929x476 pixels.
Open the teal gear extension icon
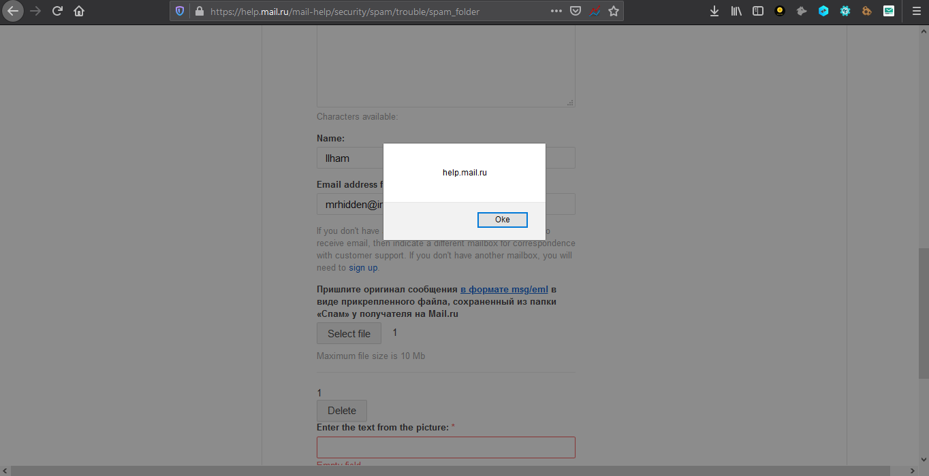coord(845,11)
